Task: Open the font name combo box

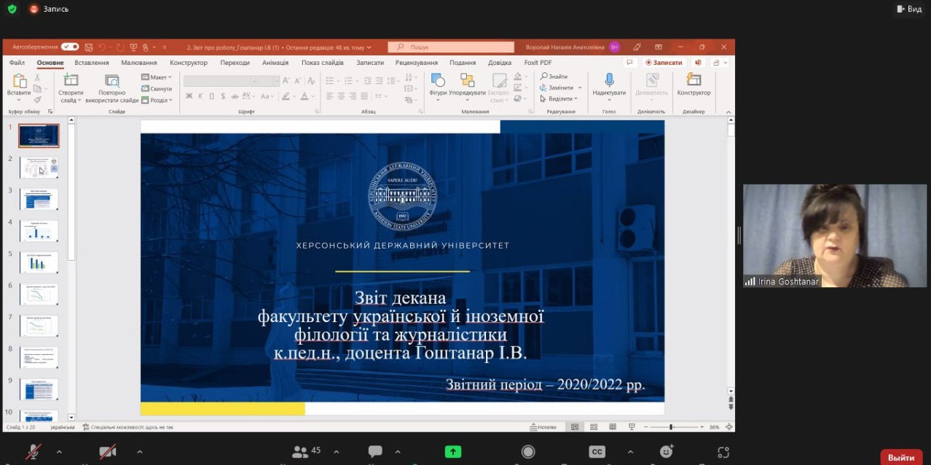Action: (x=220, y=81)
